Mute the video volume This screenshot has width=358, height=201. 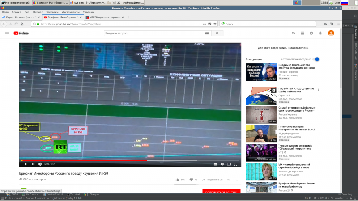40,164
